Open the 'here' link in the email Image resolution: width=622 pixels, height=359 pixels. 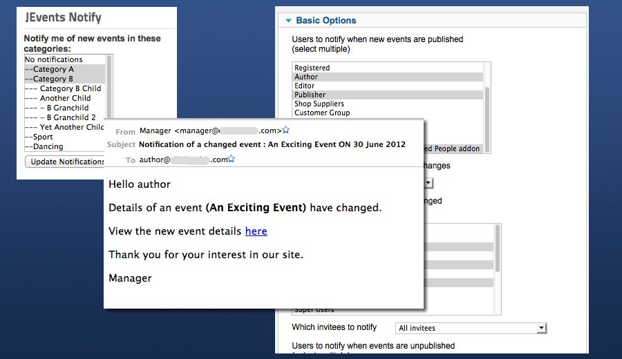click(x=256, y=231)
